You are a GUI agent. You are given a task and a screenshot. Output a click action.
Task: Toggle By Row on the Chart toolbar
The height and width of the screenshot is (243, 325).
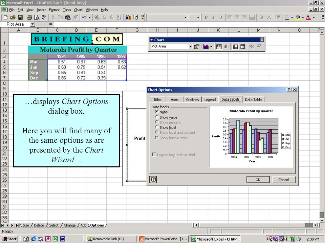pos(236,47)
